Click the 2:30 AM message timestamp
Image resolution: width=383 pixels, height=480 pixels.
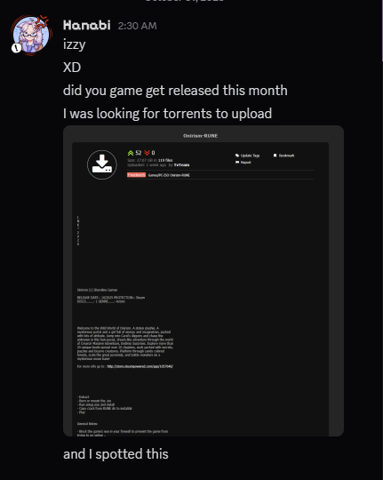[137, 26]
